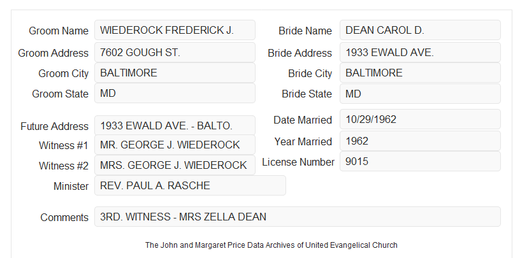This screenshot has width=513, height=258.
Task: Select the Bride Address input
Action: 420,52
